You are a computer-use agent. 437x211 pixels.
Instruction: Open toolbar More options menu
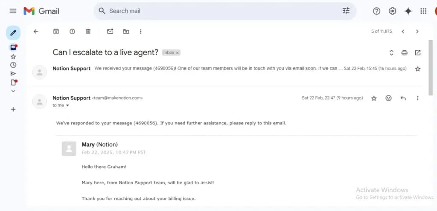140,32
